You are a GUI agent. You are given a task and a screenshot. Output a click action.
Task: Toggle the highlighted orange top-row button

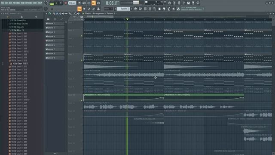click(94, 3)
